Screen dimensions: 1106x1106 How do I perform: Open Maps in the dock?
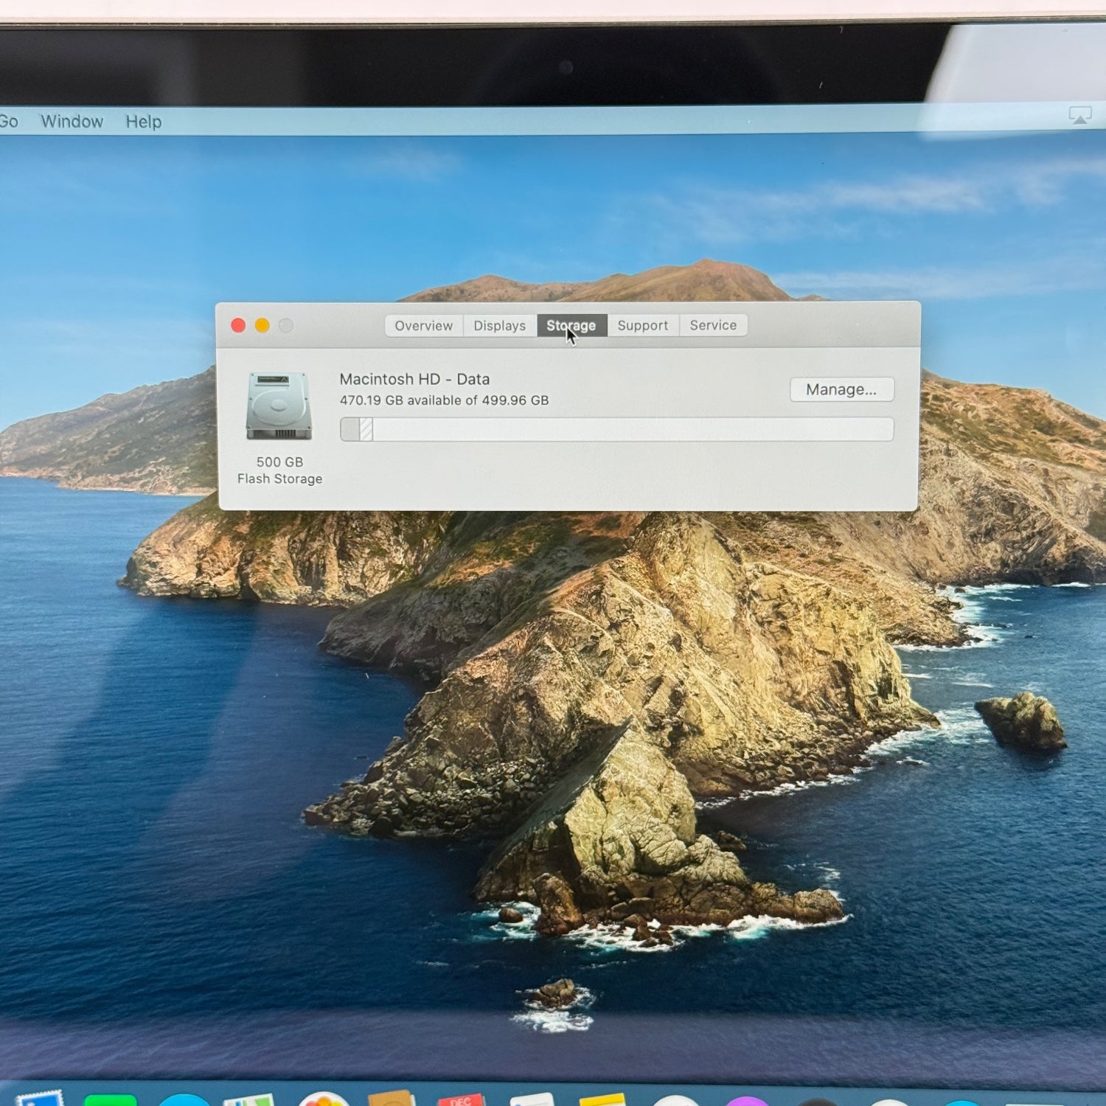pos(248,1100)
